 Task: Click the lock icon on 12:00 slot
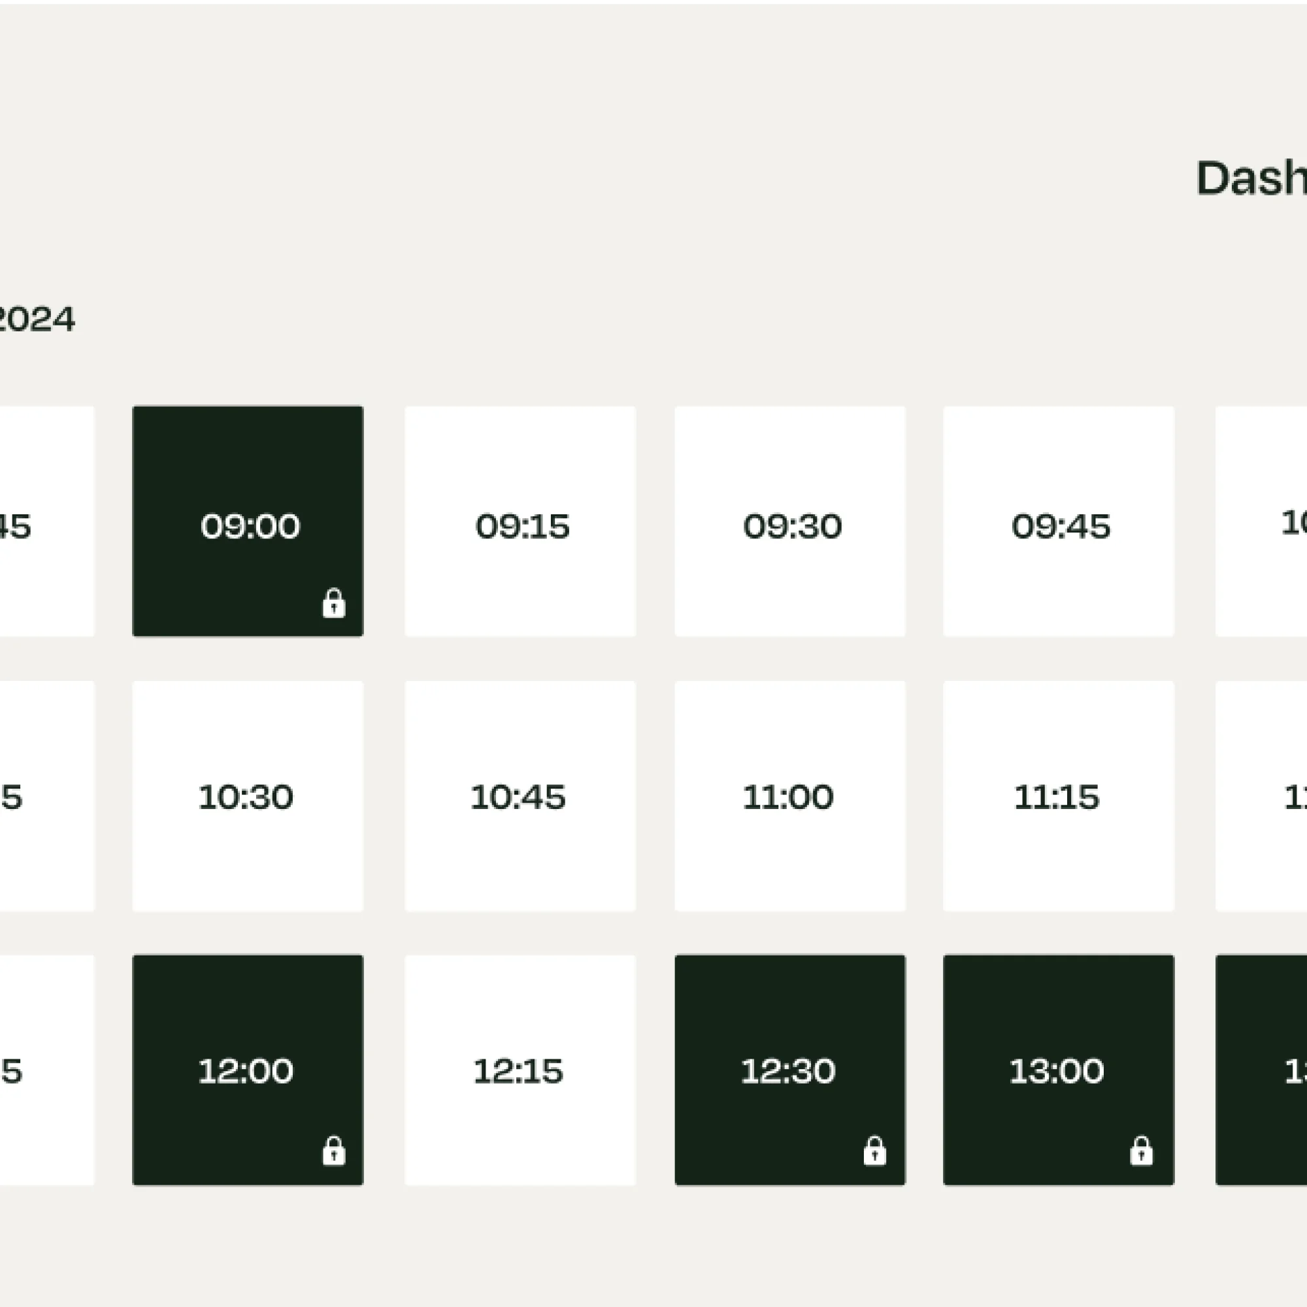coord(333,1151)
